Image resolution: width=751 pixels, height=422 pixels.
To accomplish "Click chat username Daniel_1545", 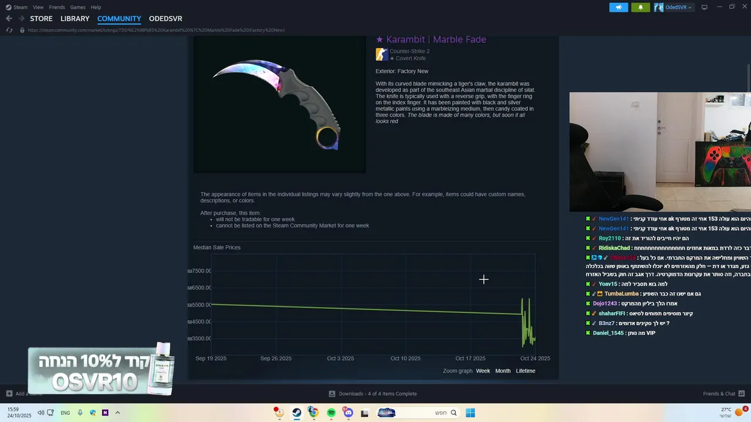I will (x=608, y=333).
